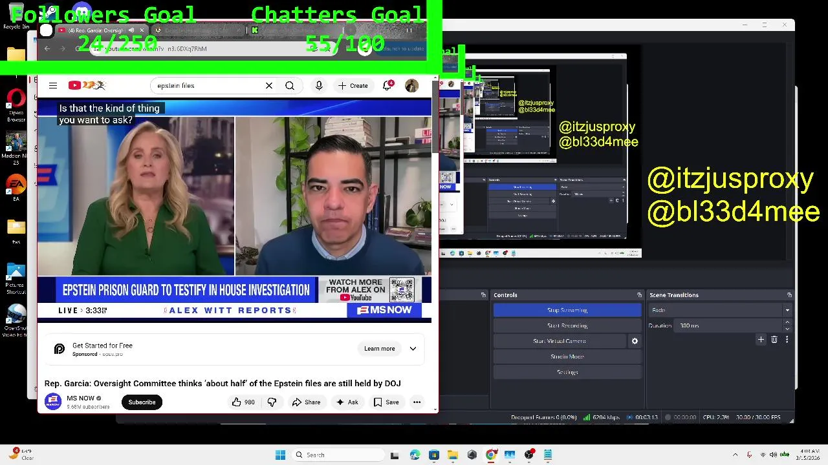Viewport: 828px width, 465px height.
Task: Click the Rep. Garcia video title text
Action: click(x=223, y=383)
